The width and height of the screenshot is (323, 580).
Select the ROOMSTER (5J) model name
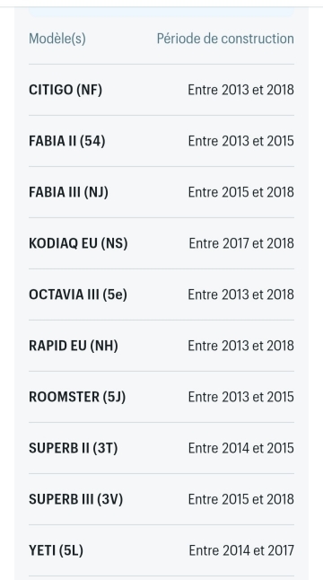click(x=77, y=397)
